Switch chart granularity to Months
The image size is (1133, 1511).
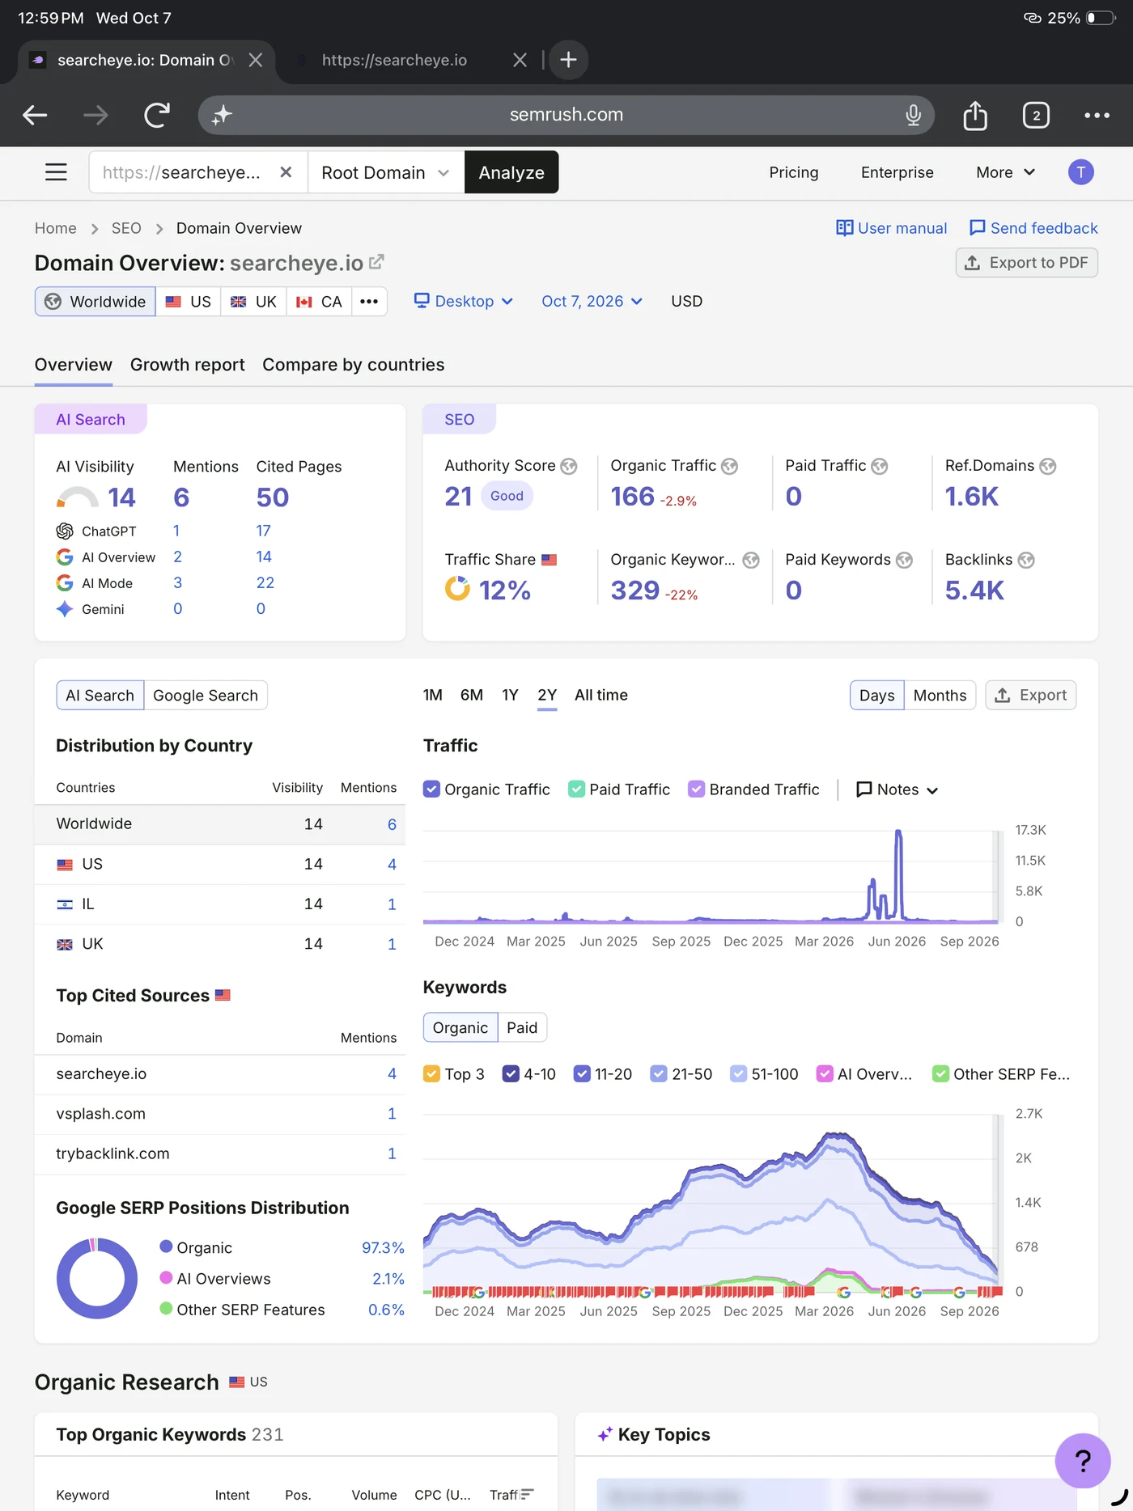[x=940, y=696]
